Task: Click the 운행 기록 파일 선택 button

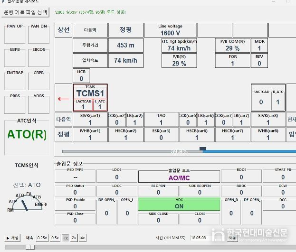Action: (x=26, y=11)
